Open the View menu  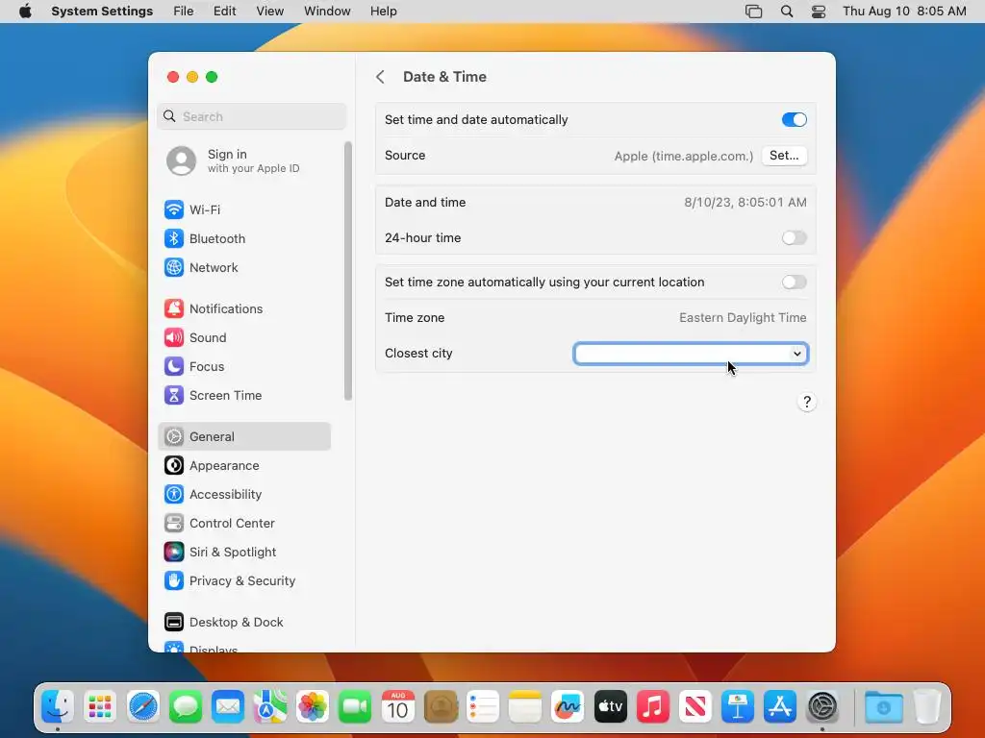pos(269,12)
